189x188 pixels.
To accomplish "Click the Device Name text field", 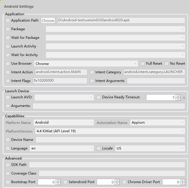I will (x=110, y=140).
